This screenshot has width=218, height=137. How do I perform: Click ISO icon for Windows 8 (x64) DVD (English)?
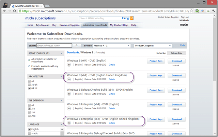coord(69,65)
